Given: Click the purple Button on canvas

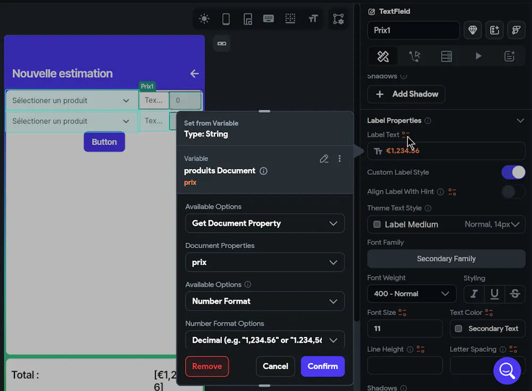Looking at the screenshot, I should tap(104, 142).
